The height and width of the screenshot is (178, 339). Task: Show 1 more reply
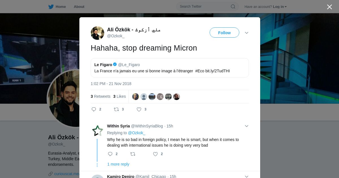point(118,164)
